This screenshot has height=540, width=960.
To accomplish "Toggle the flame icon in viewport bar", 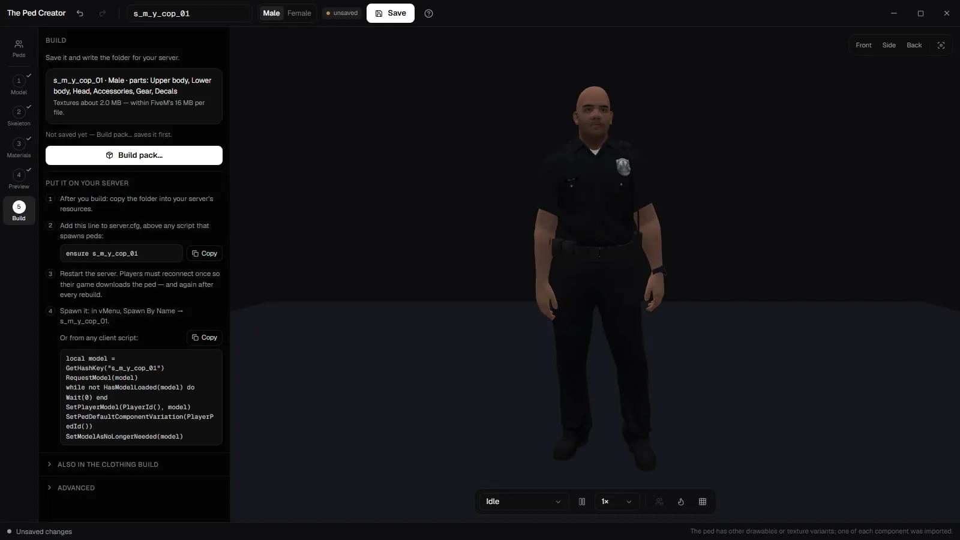I will [x=681, y=502].
